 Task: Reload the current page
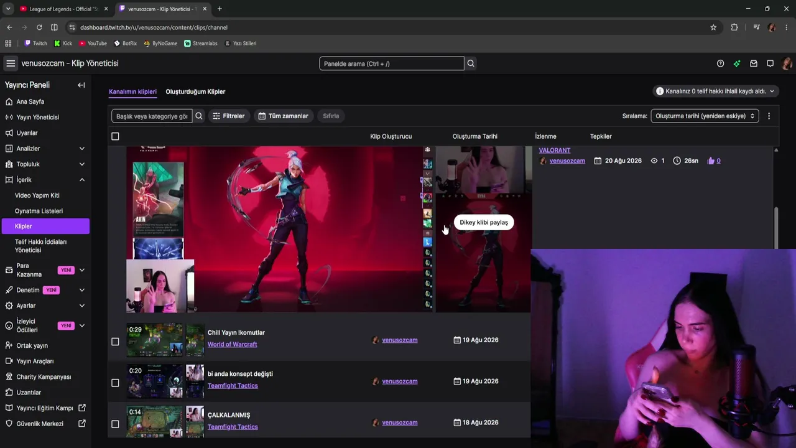coord(39,27)
